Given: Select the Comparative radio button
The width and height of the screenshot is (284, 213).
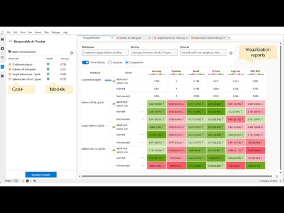Looking at the screenshot, I should click(x=127, y=62).
